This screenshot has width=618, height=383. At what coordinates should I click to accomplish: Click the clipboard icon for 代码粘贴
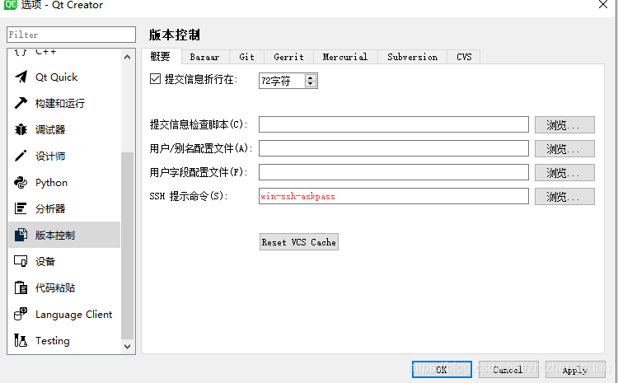coord(21,287)
